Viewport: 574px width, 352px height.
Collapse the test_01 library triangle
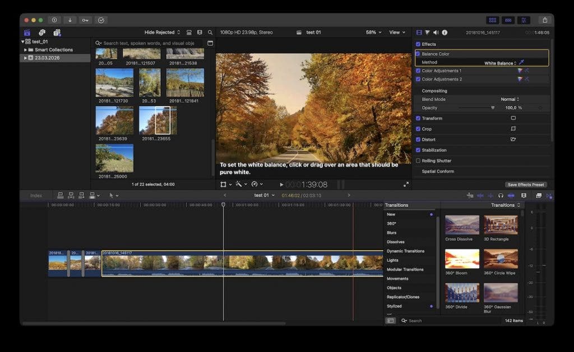(22, 41)
